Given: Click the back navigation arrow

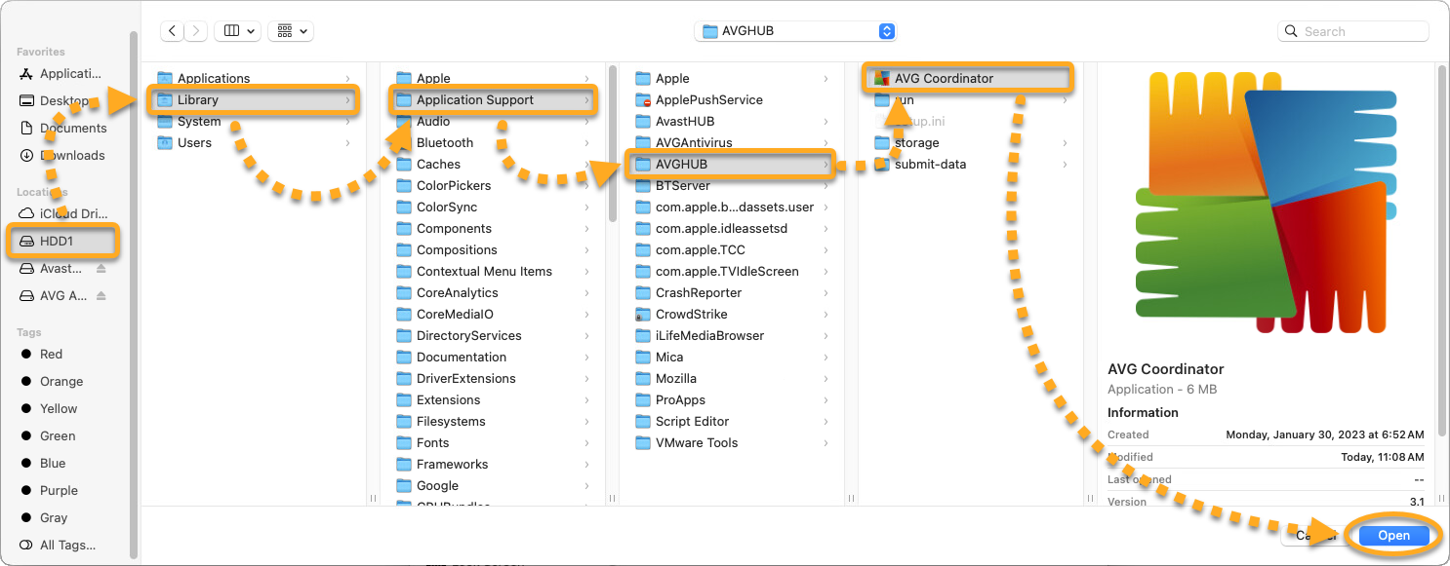Looking at the screenshot, I should click(x=173, y=31).
